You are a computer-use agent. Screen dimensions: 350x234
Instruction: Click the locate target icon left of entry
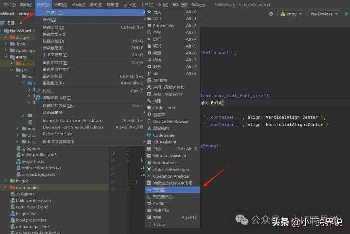[x=271, y=14]
